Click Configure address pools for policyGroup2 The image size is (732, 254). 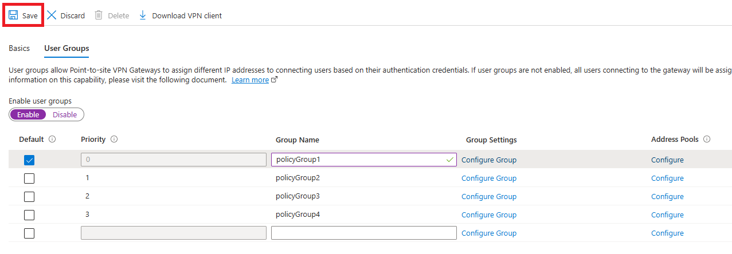point(667,178)
